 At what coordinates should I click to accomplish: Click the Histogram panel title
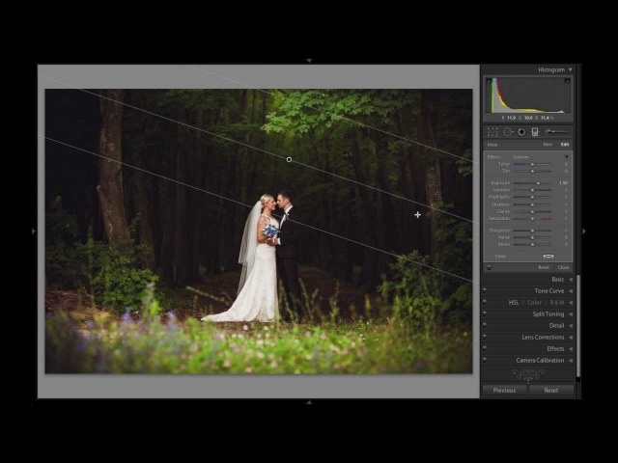coord(551,69)
